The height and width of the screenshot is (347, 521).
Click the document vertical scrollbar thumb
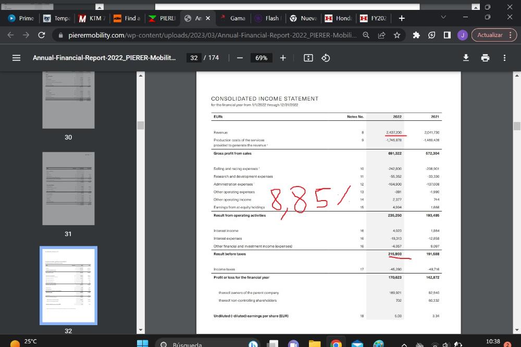[517, 126]
